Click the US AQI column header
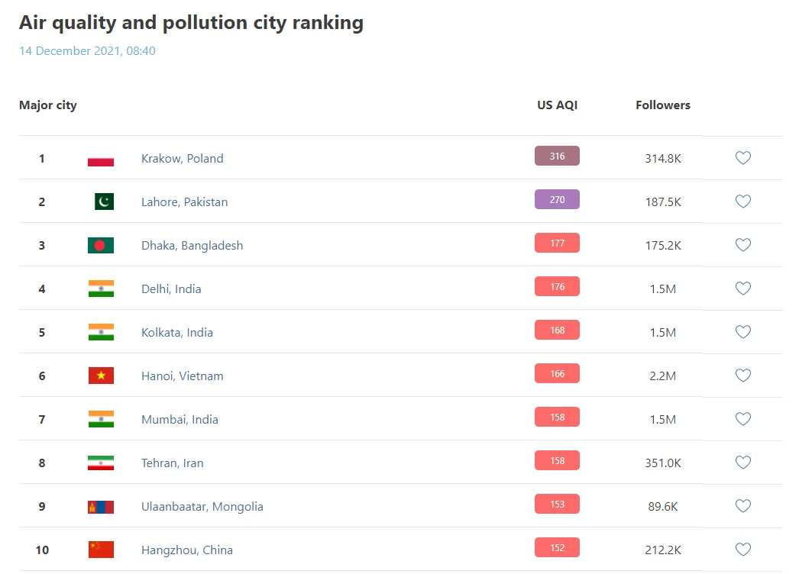The image size is (799, 574). [x=557, y=105]
